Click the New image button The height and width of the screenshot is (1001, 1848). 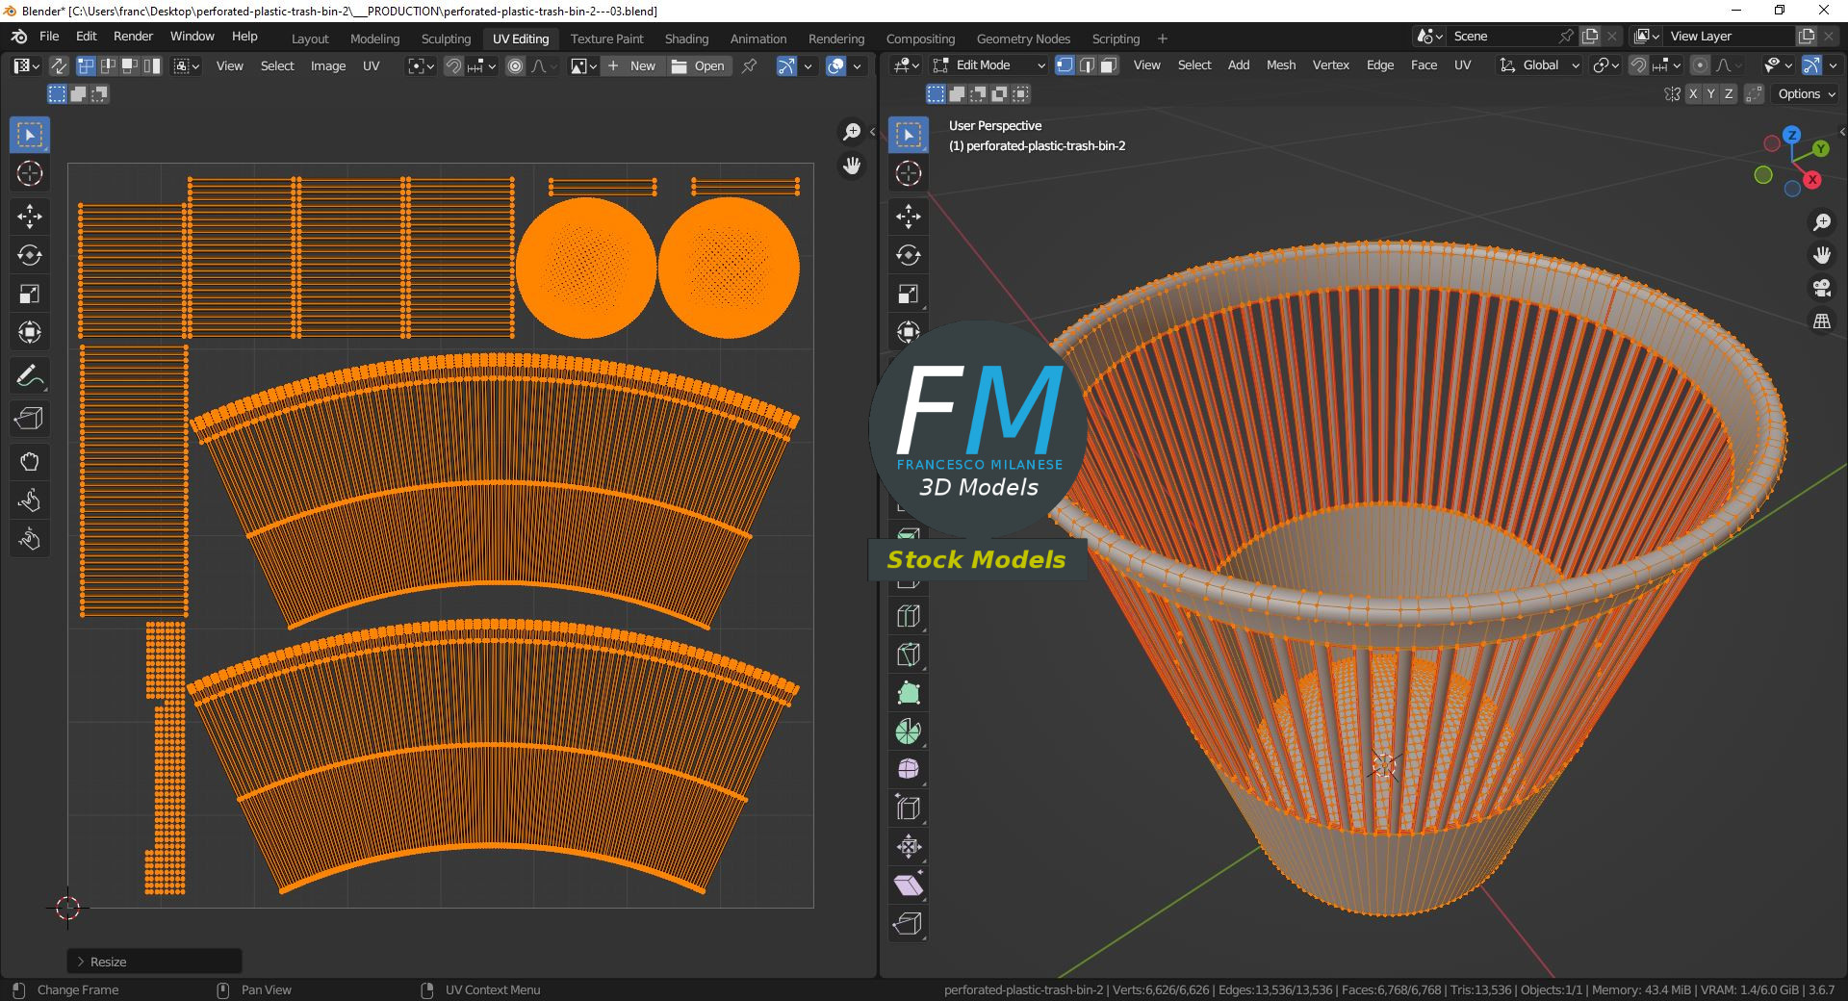click(x=632, y=65)
